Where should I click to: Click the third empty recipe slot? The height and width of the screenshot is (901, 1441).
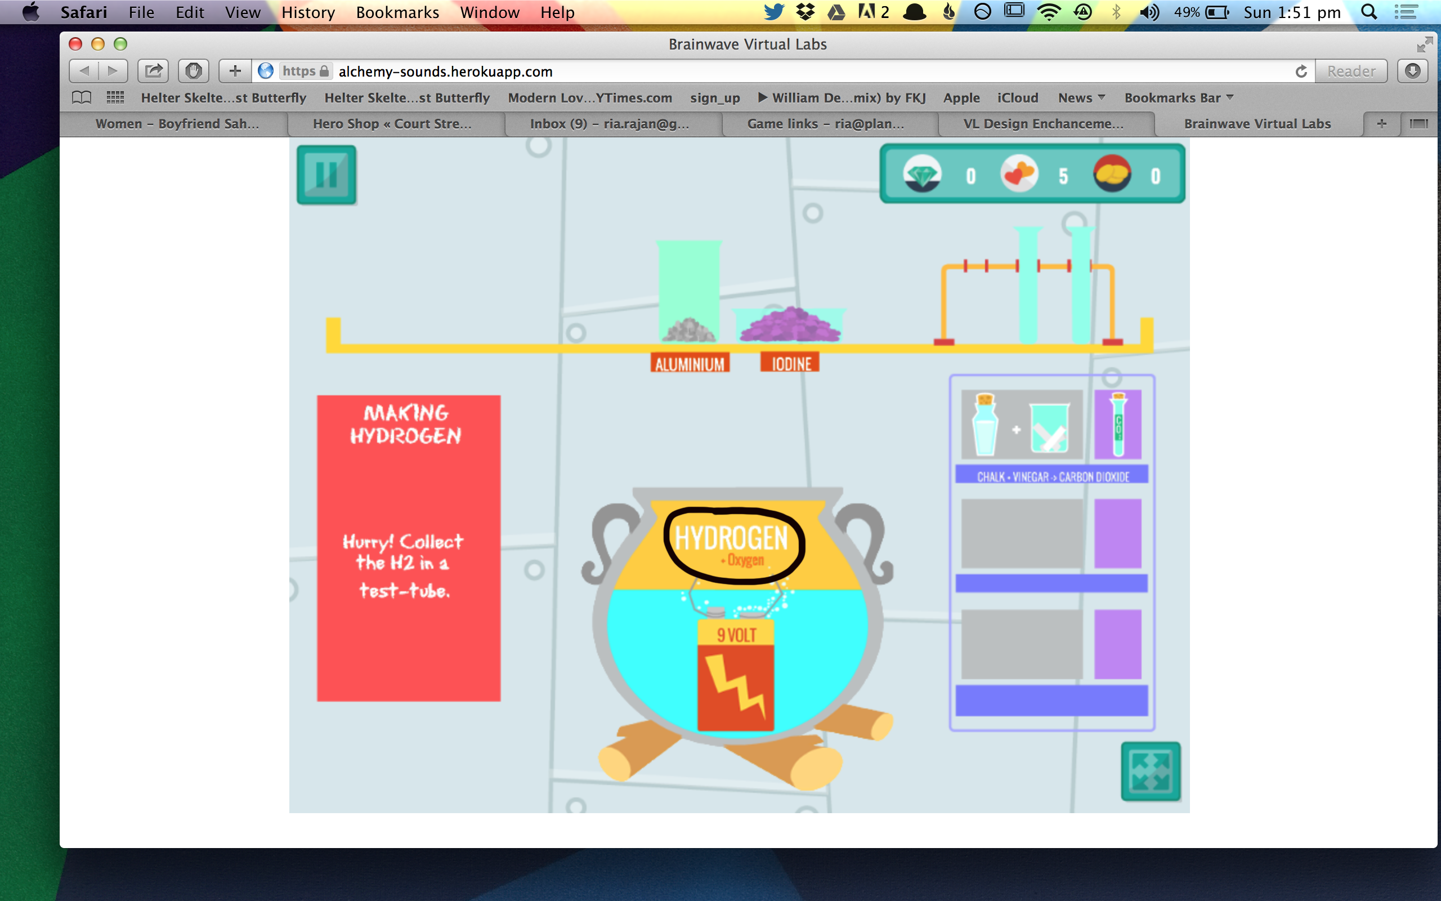point(1022,644)
